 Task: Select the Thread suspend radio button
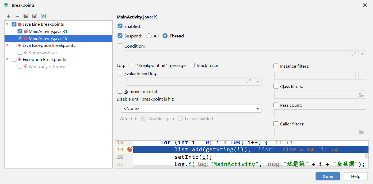[165, 36]
